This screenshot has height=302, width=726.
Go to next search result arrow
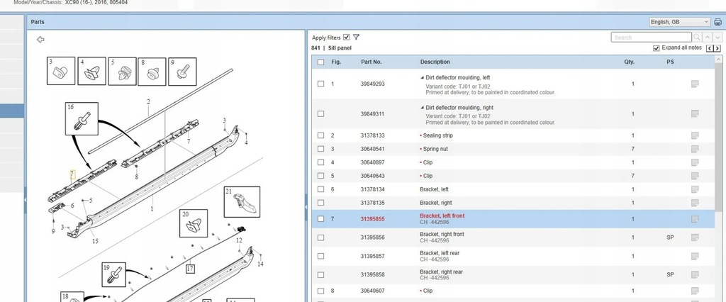717,38
